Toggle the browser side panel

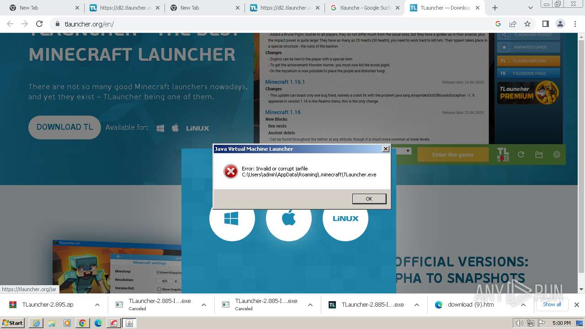(x=545, y=24)
